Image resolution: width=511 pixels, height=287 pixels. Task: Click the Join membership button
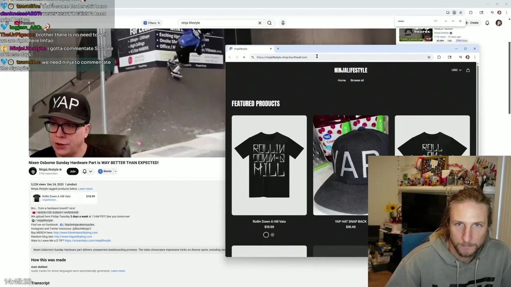tap(73, 171)
